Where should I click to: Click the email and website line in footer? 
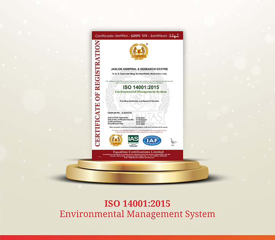[x=139, y=158]
